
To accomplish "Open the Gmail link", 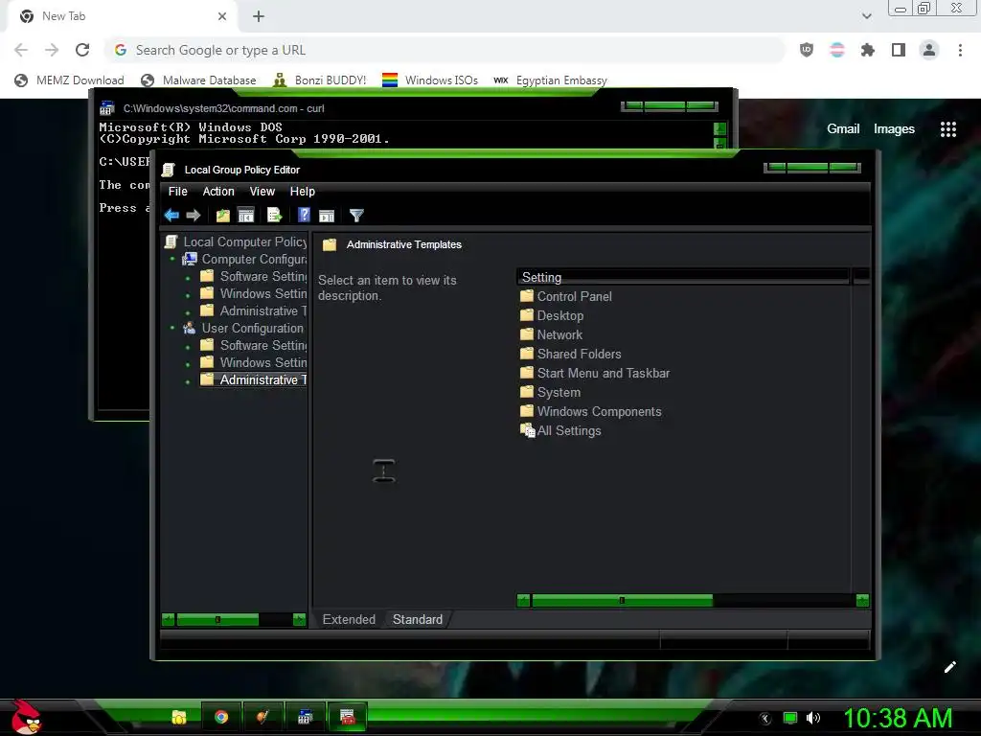I will (x=843, y=129).
